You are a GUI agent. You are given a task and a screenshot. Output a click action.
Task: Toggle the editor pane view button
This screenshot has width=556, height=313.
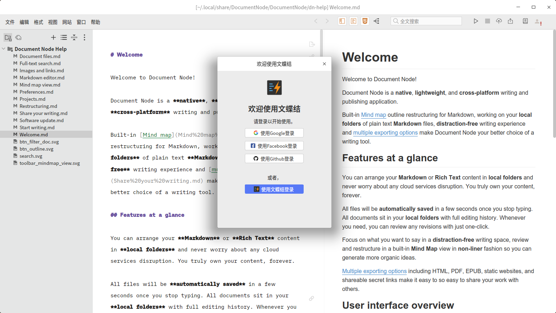pyautogui.click(x=354, y=21)
